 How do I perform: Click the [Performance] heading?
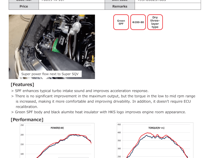click(27, 120)
